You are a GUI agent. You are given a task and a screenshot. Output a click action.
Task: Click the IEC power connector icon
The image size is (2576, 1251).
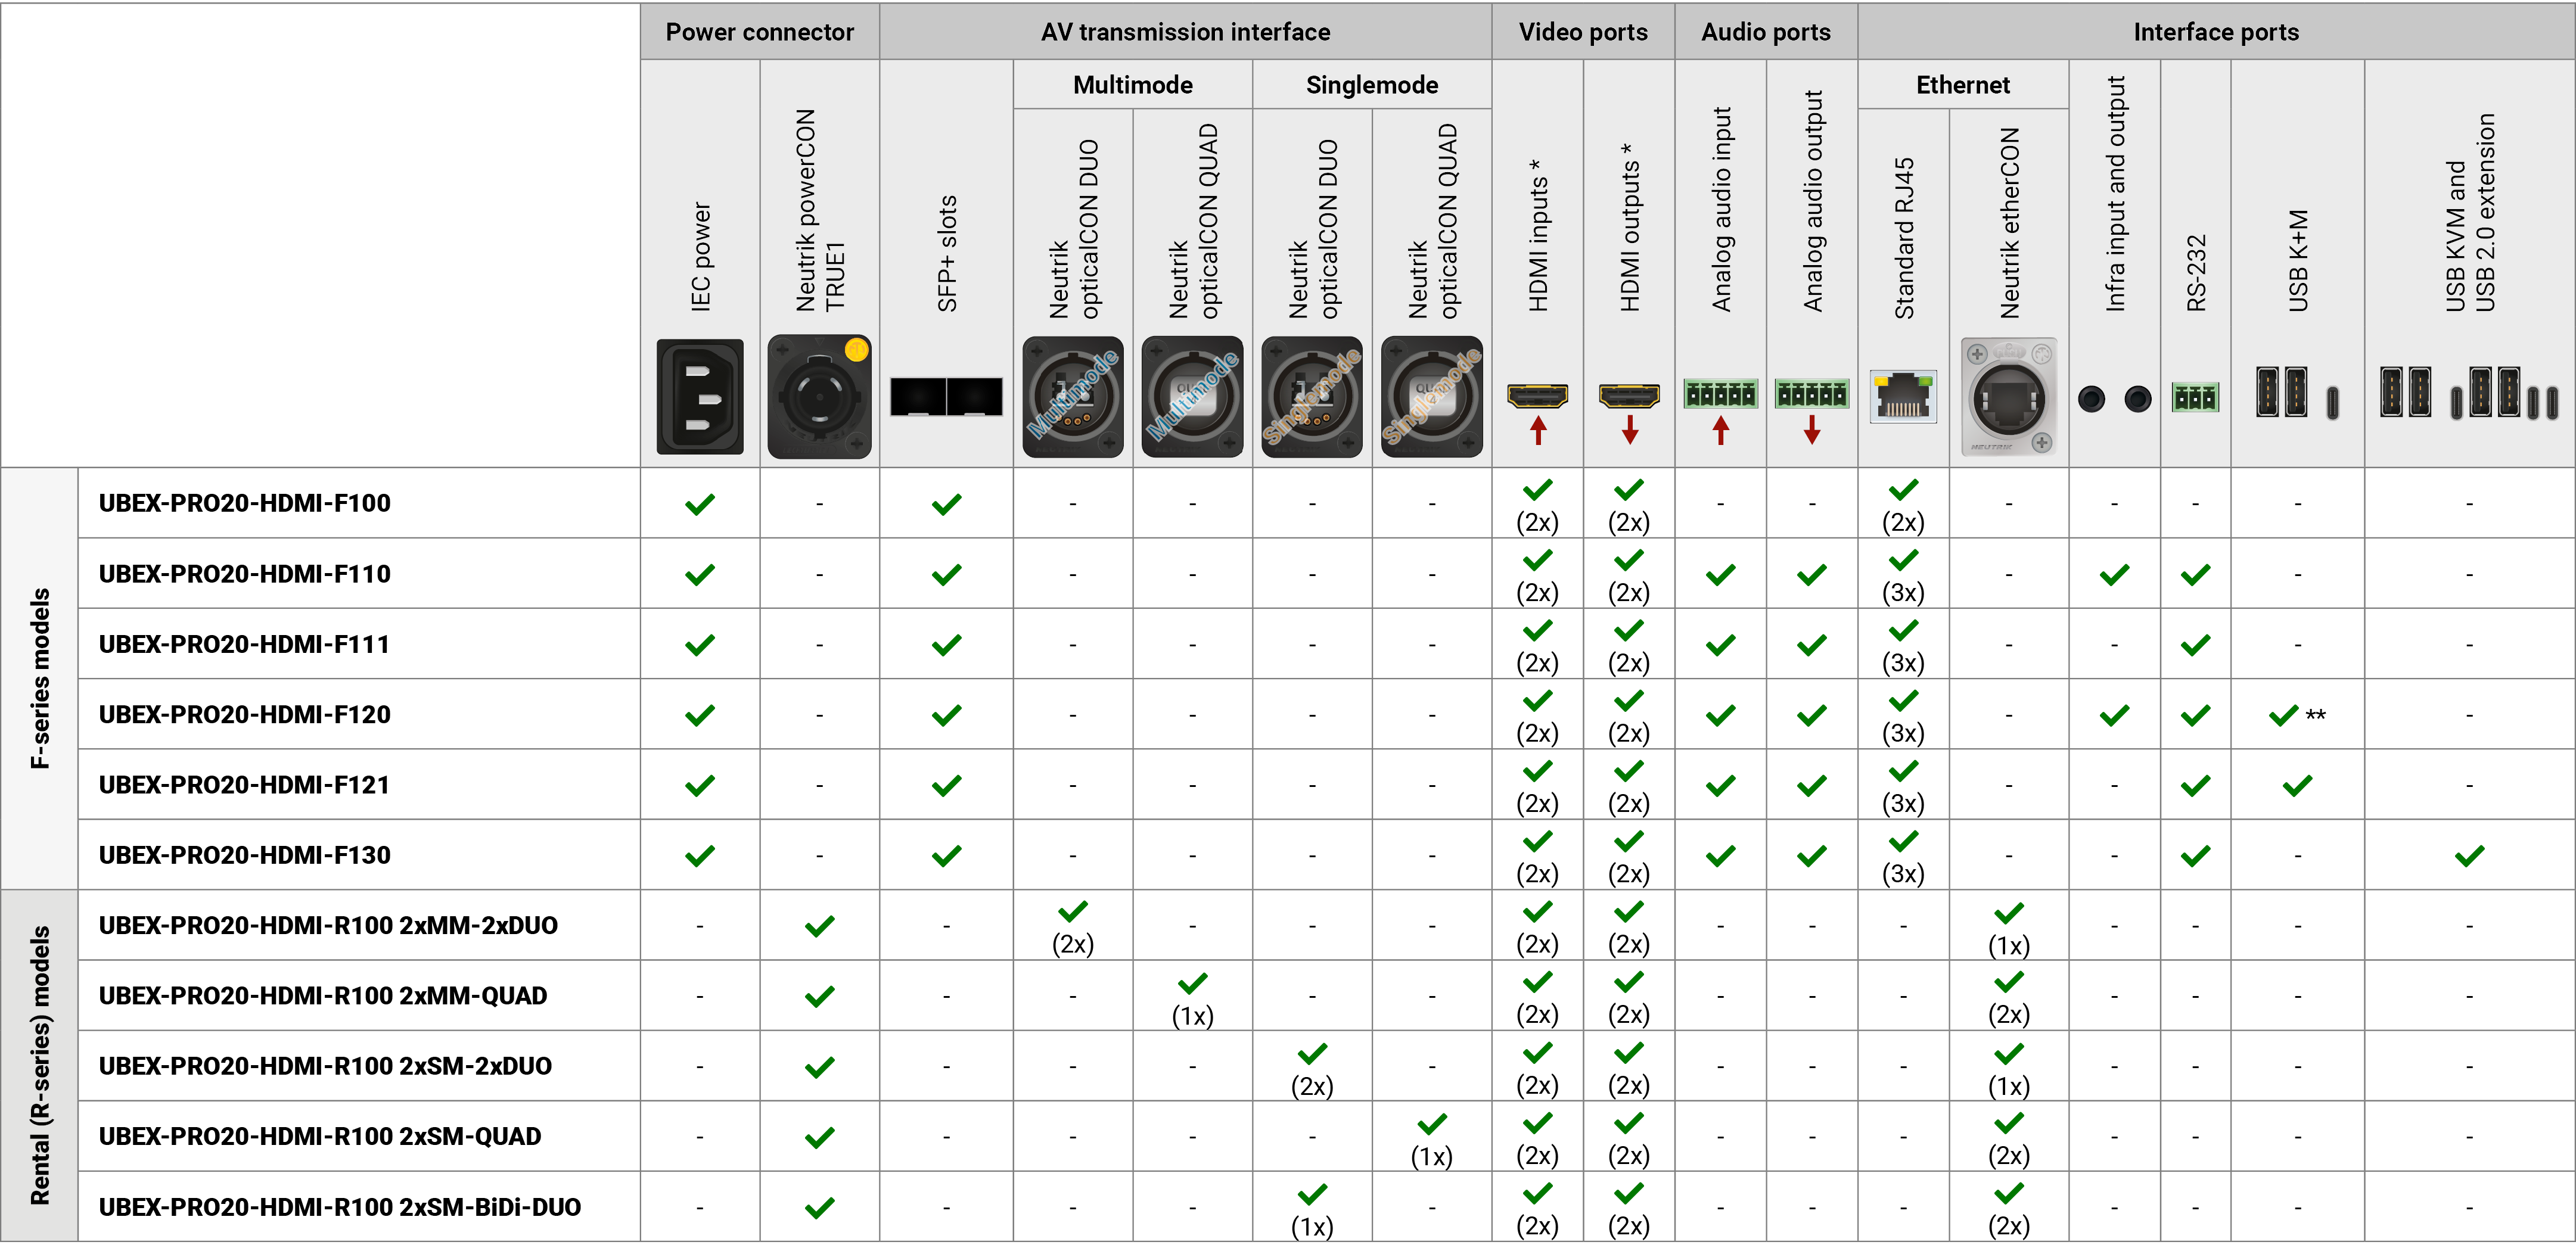pos(699,397)
